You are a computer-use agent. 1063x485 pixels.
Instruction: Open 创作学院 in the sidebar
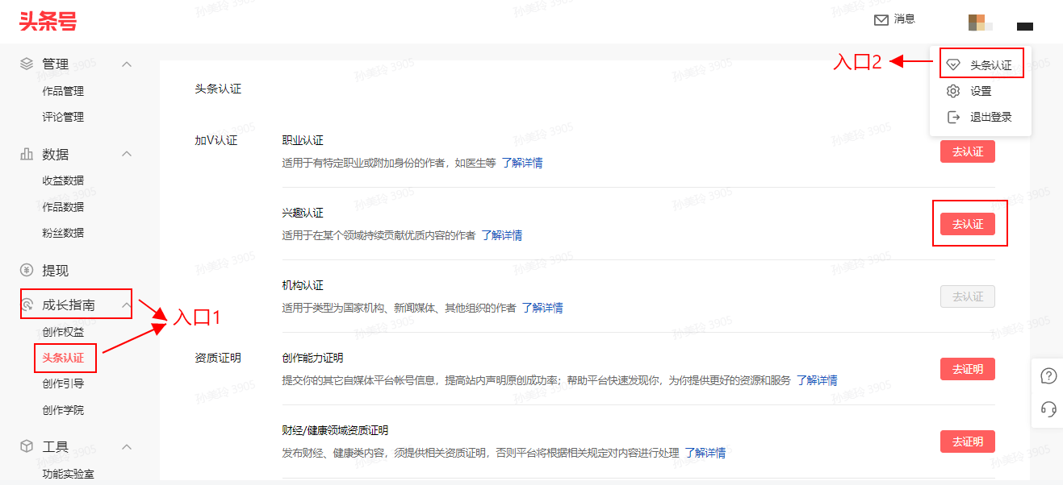coord(63,410)
